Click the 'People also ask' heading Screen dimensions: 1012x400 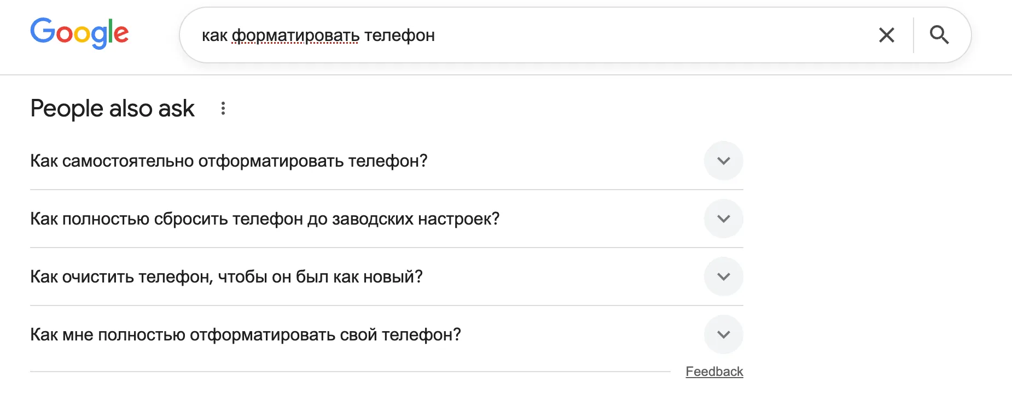pos(112,108)
